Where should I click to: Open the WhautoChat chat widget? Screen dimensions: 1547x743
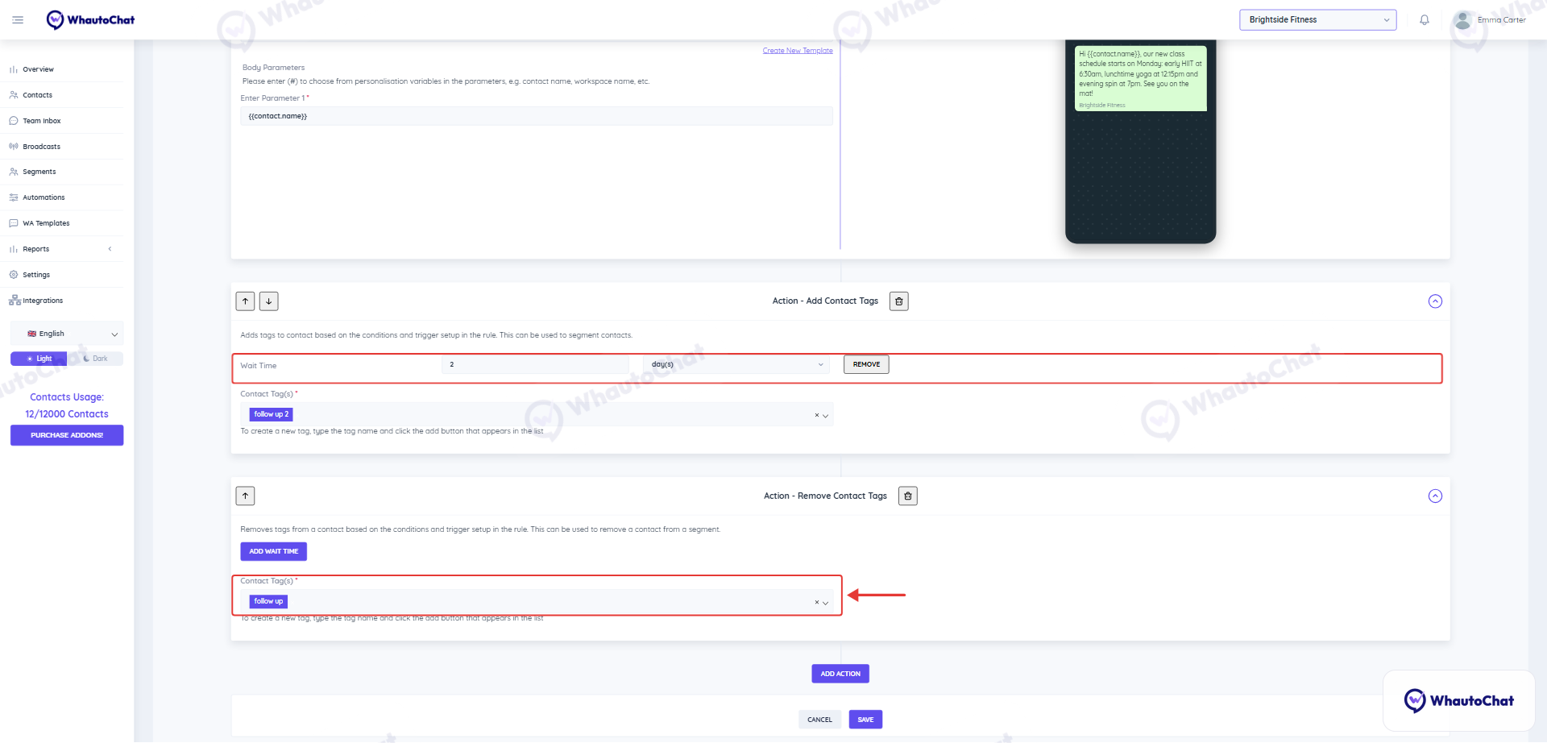point(1458,701)
